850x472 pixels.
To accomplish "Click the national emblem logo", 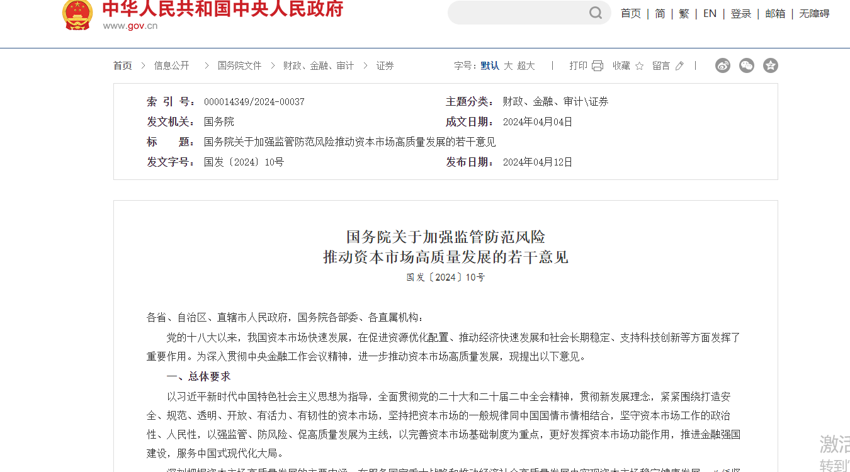I will pos(77,14).
